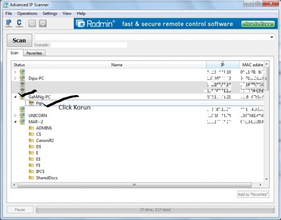281x220 pixels.
Task: Click the vertical scrollbar thumb
Action: click(266, 78)
